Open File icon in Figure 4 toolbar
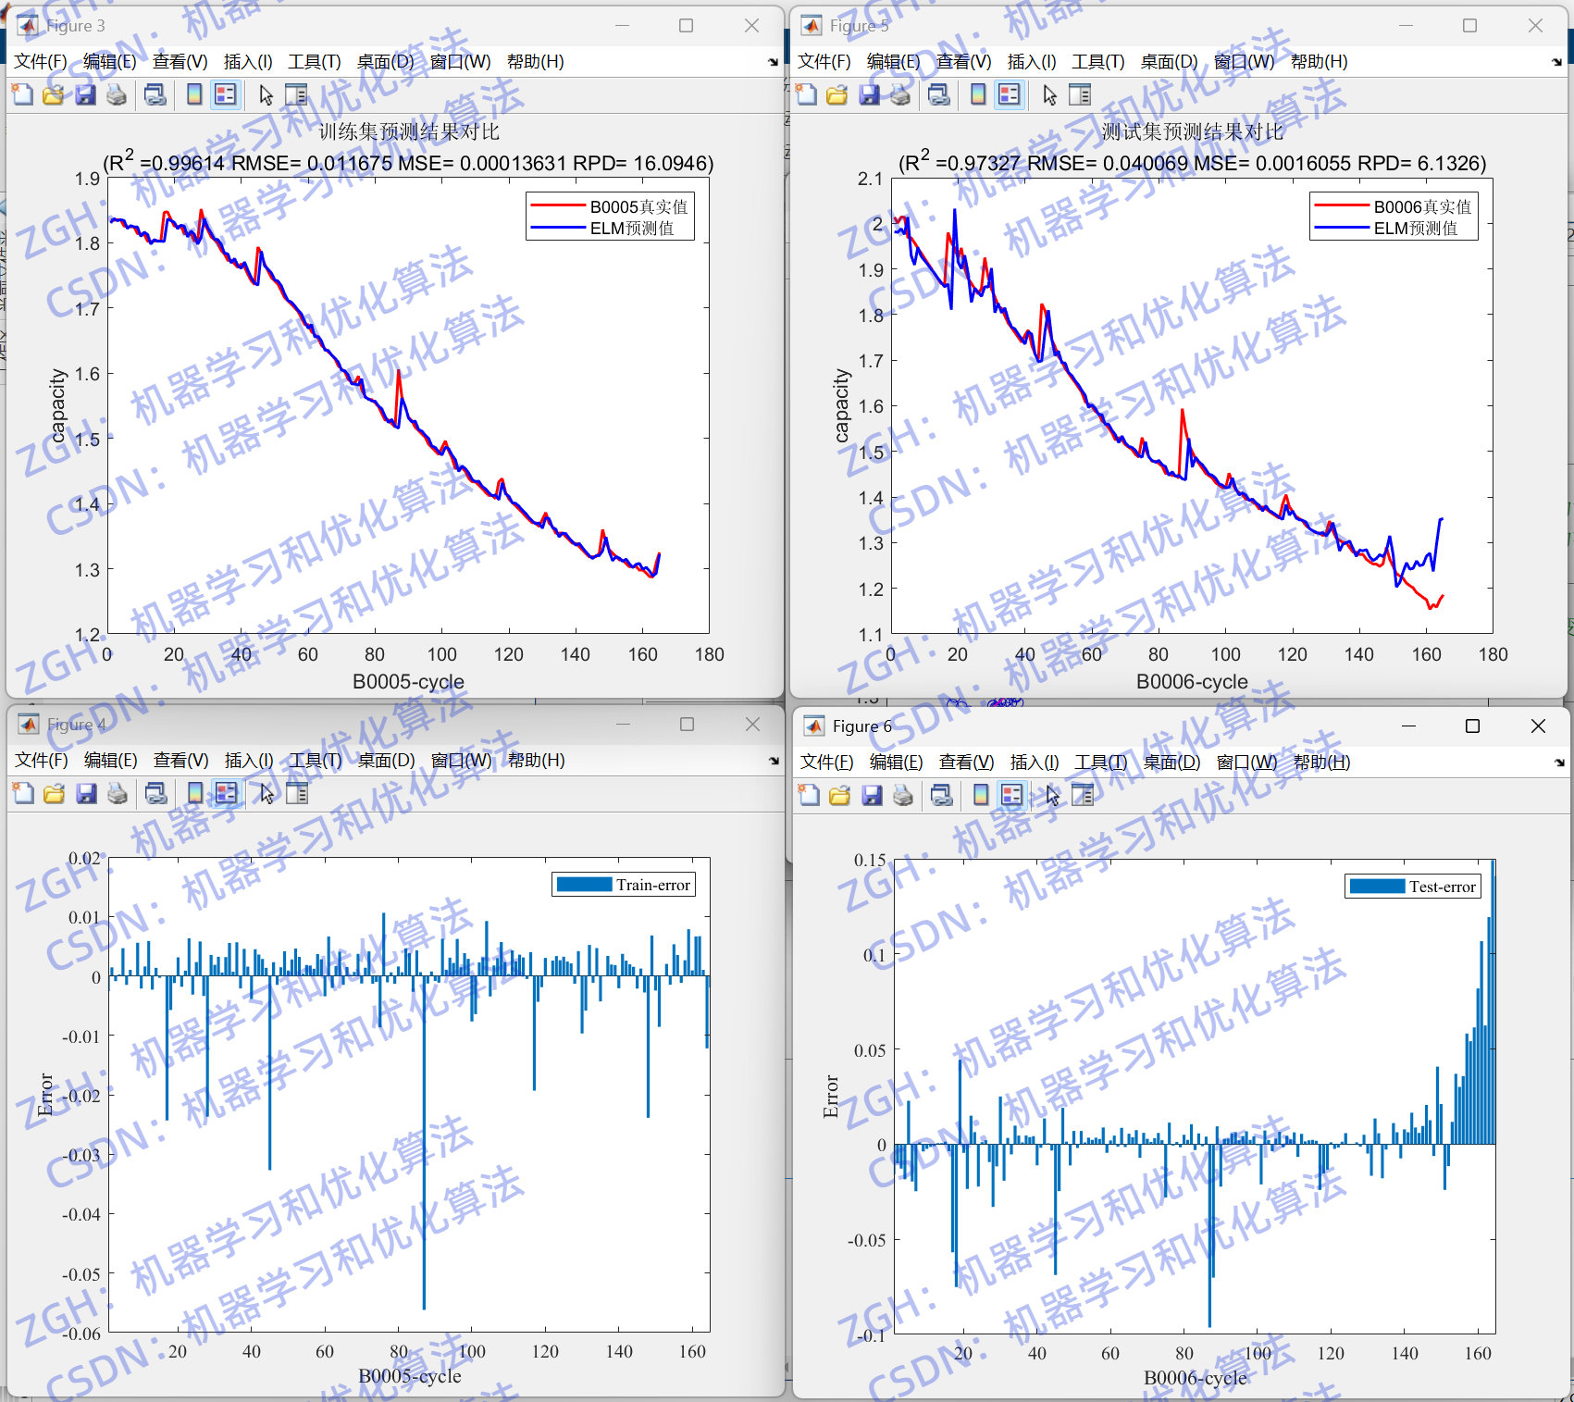This screenshot has width=1574, height=1402. [55, 793]
